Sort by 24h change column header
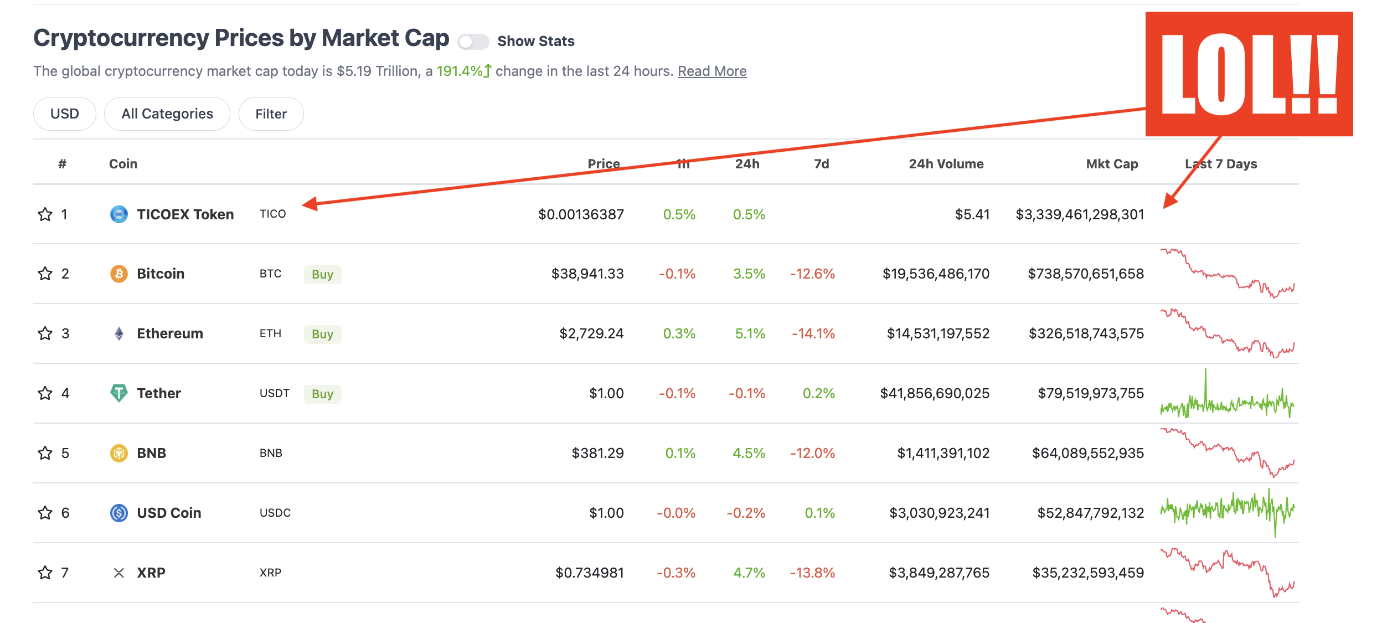Image resolution: width=1382 pixels, height=623 pixels. (x=747, y=164)
